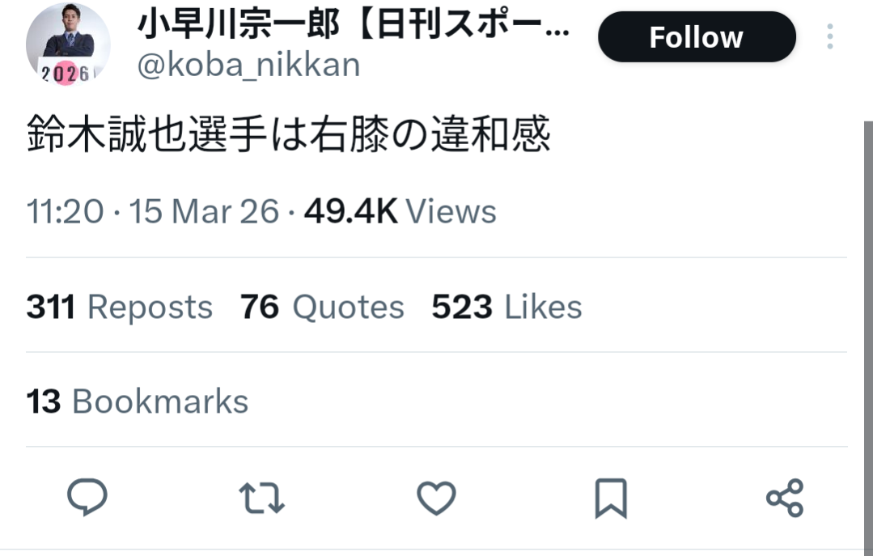Open share options via the share icon
Screen dimensions: 873x556
[x=785, y=498]
